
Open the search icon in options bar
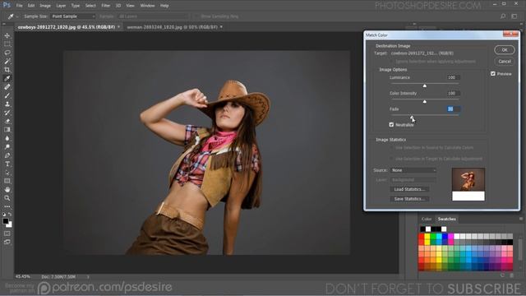(x=503, y=16)
